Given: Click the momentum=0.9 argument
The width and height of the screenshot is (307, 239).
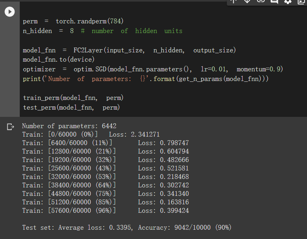Looking at the screenshot, I should 259,69.
